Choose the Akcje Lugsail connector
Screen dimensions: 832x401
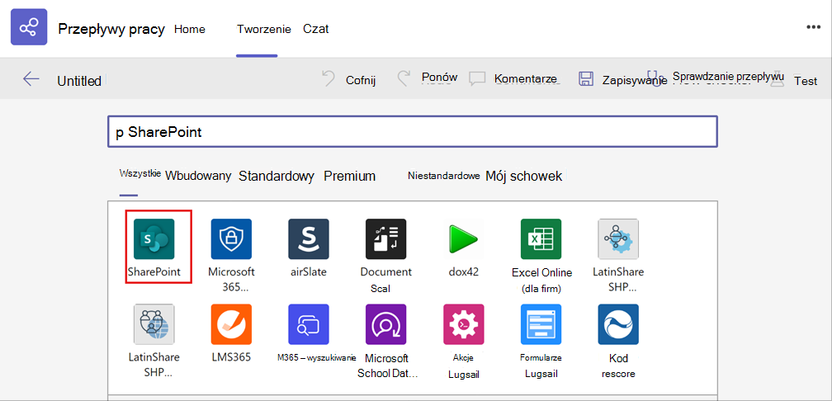point(464,324)
